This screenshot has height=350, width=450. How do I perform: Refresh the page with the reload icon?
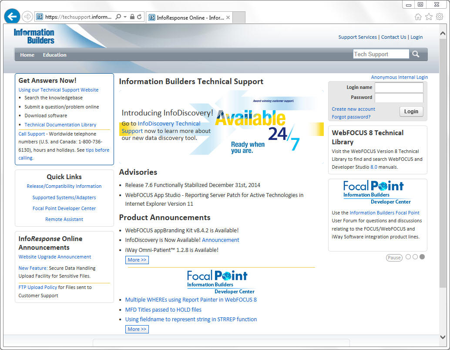[139, 17]
